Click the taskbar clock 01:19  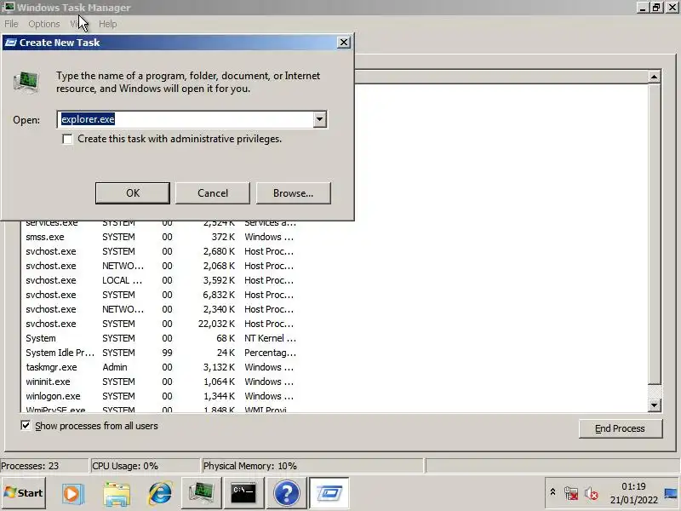pyautogui.click(x=633, y=486)
